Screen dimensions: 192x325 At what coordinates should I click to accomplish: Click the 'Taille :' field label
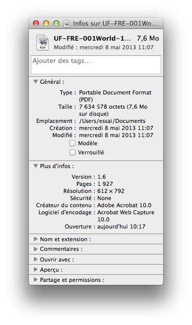coord(67,107)
